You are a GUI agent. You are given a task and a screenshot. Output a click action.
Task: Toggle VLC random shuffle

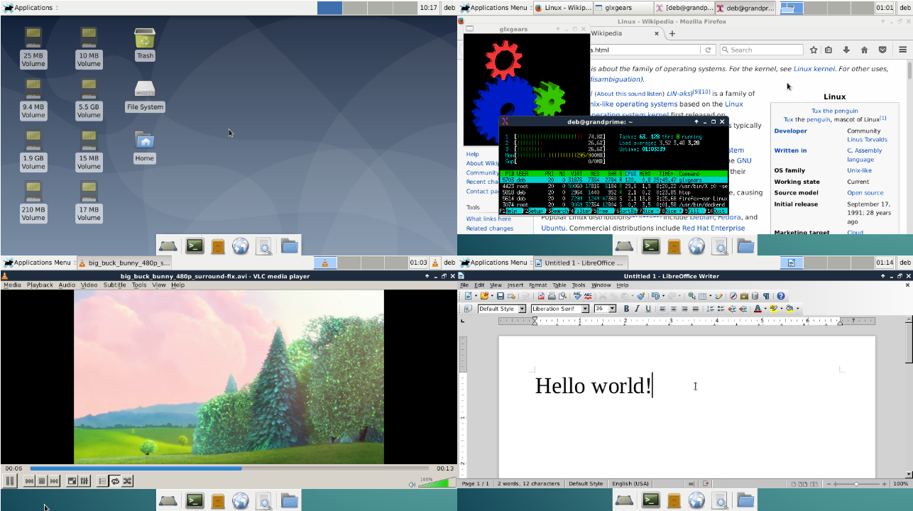[x=127, y=480]
